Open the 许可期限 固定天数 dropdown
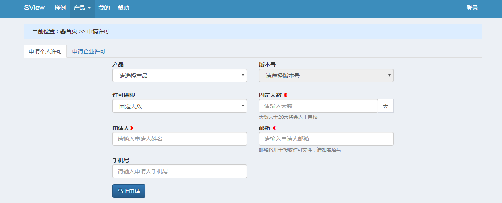 pos(180,106)
